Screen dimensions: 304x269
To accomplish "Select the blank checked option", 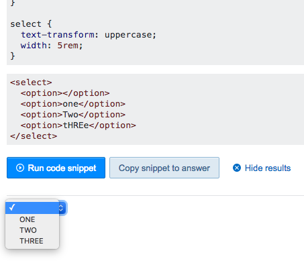I will coord(32,208).
